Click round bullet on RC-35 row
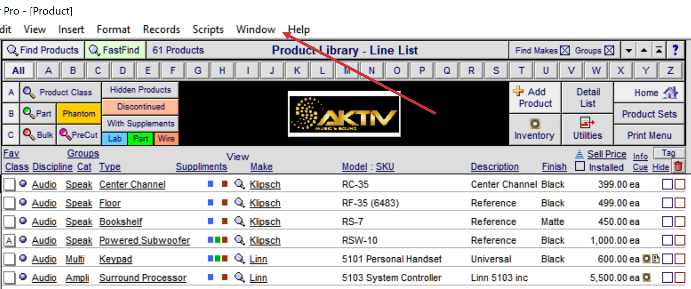The height and width of the screenshot is (289, 691). pyautogui.click(x=23, y=183)
